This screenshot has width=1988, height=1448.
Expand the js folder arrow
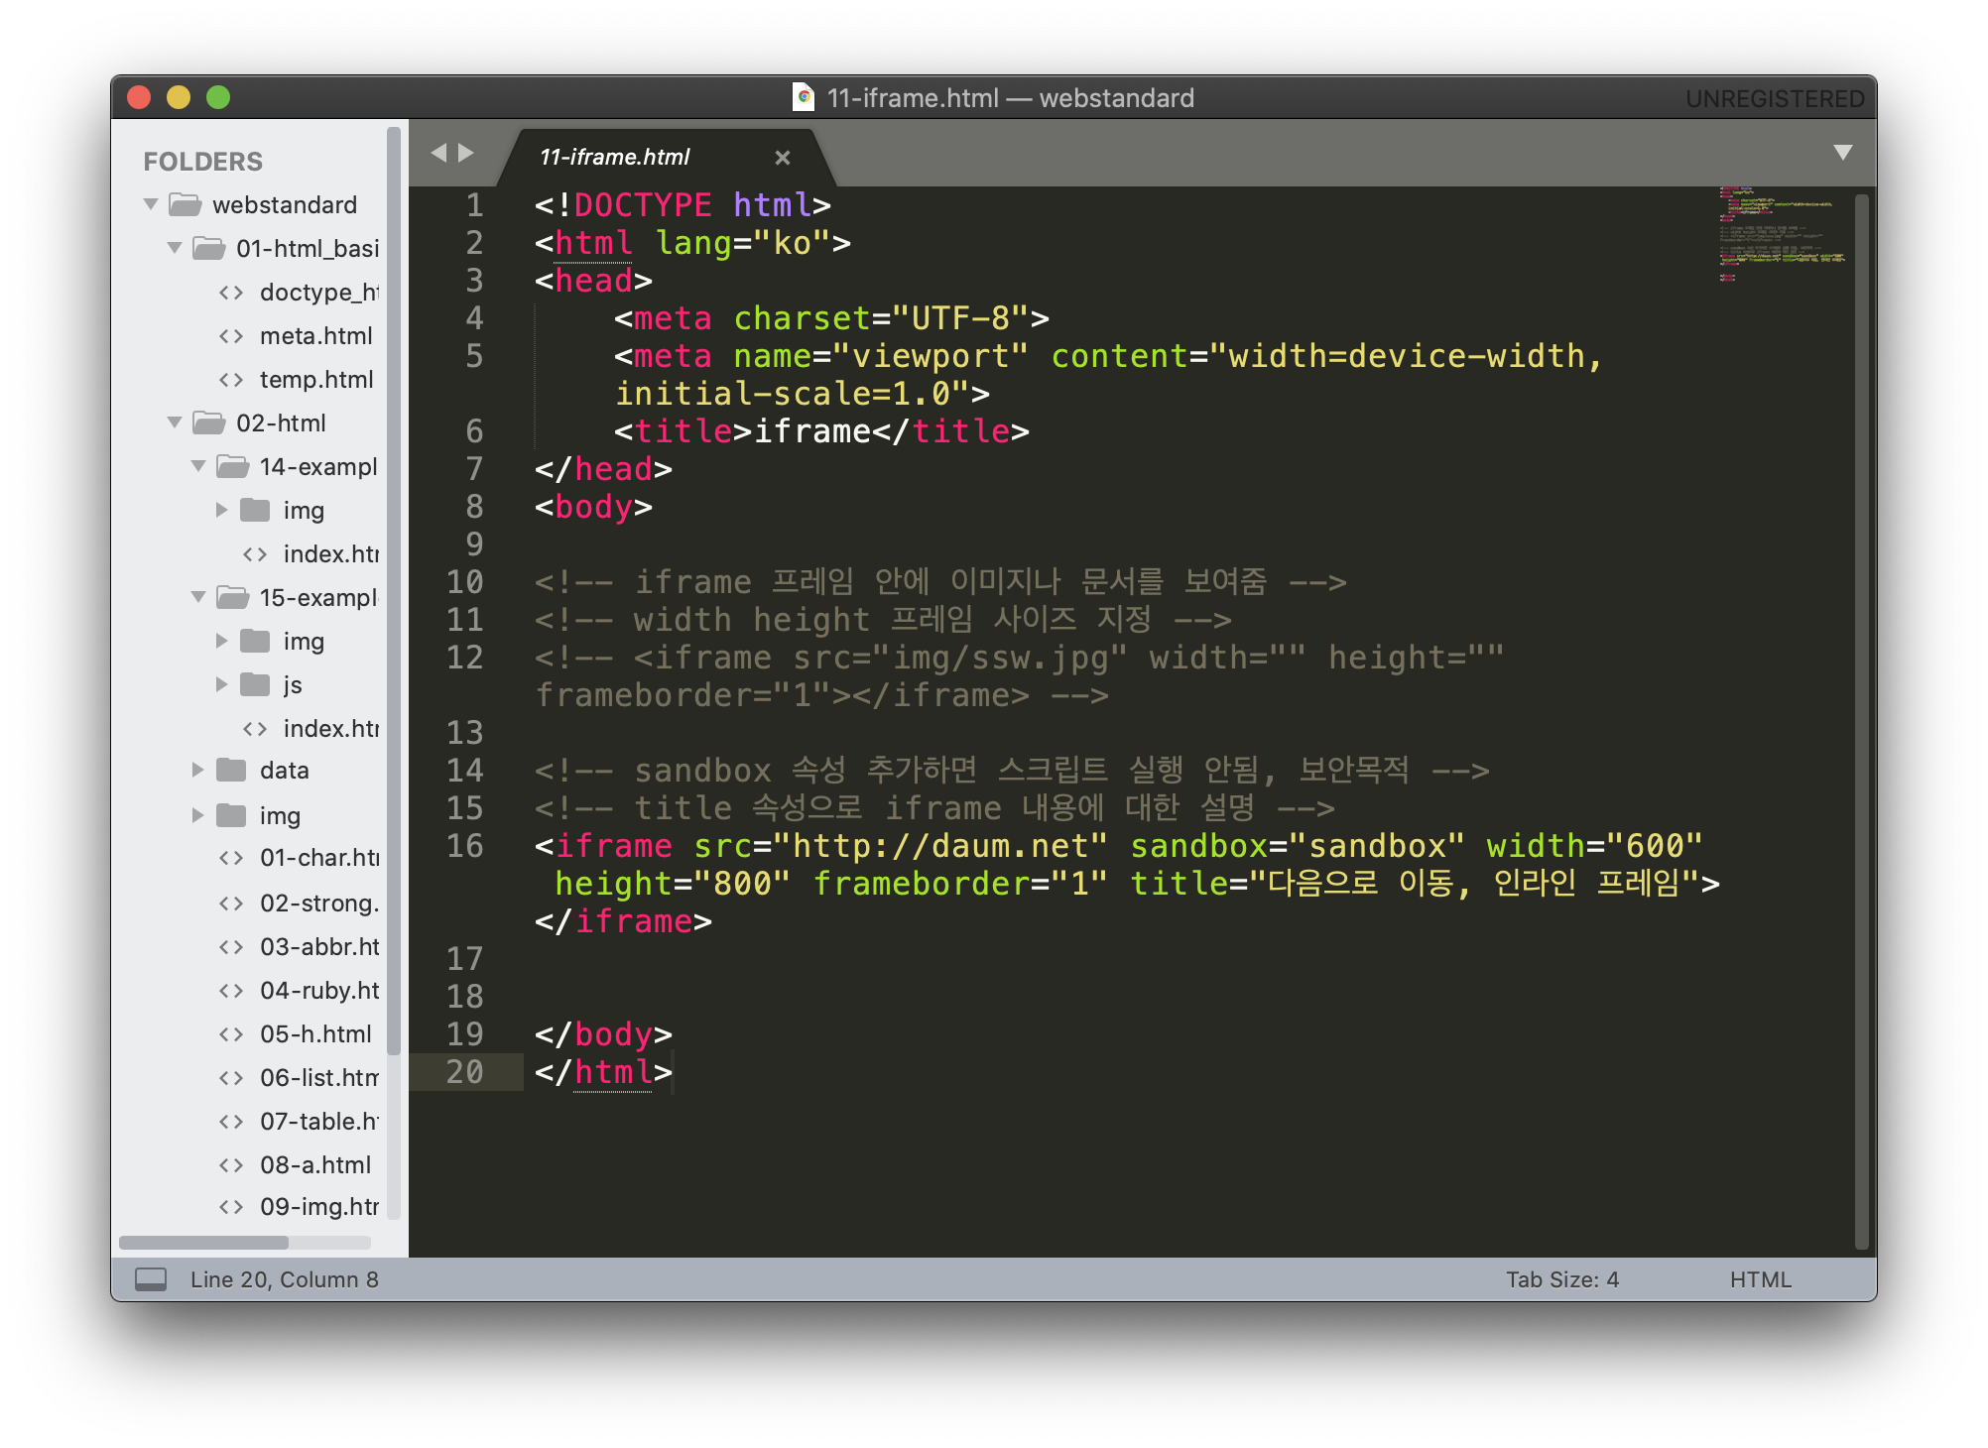pos(222,684)
